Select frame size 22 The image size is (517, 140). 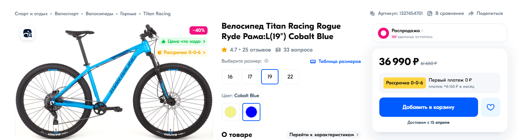click(290, 77)
